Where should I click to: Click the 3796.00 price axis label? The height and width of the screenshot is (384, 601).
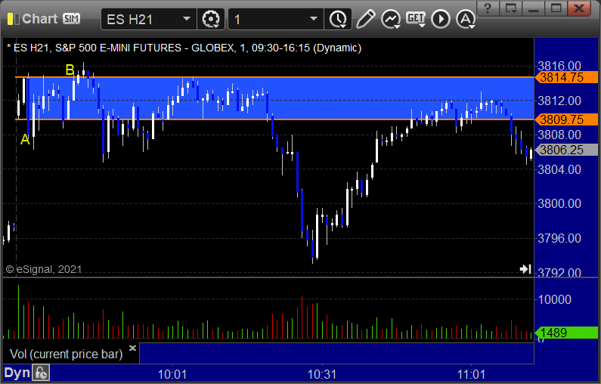559,238
